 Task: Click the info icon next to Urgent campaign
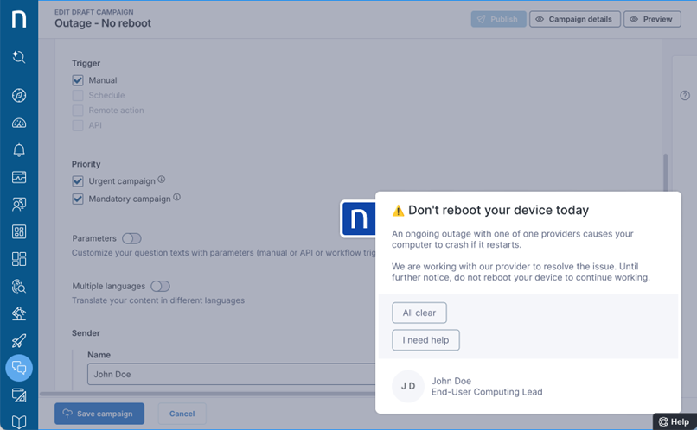(162, 180)
